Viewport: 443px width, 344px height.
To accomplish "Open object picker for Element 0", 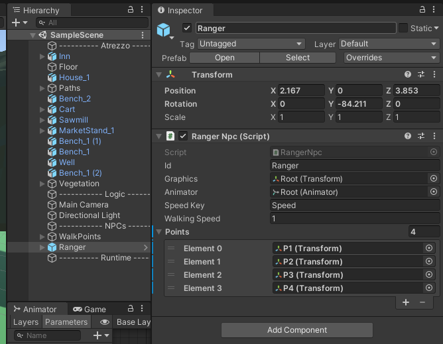I will (429, 248).
